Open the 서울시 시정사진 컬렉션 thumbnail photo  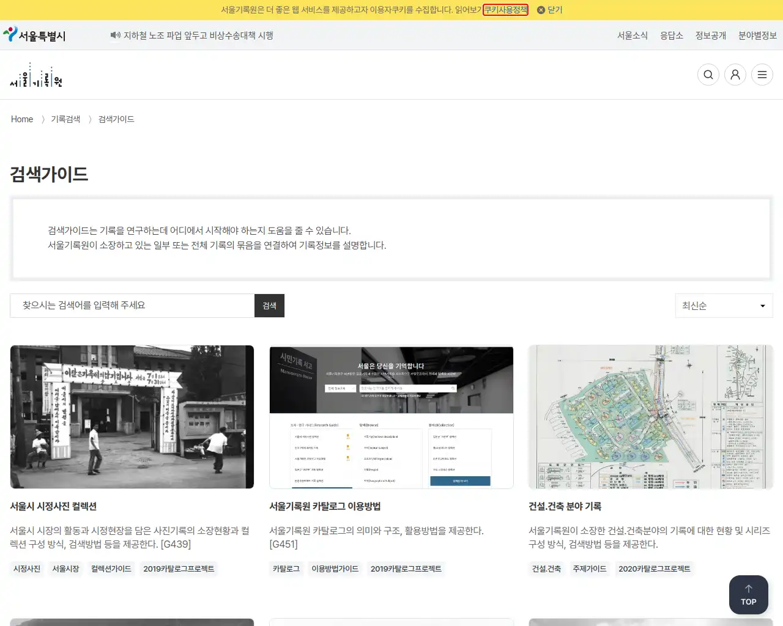(x=132, y=417)
